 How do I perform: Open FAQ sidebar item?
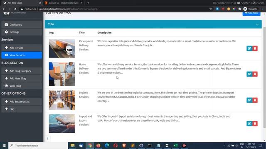pyautogui.click(x=22, y=109)
